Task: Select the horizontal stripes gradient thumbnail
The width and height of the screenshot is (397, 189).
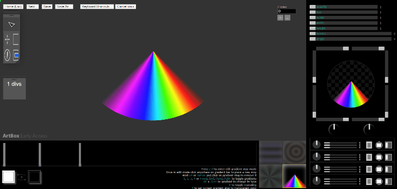Action: click(x=270, y=152)
